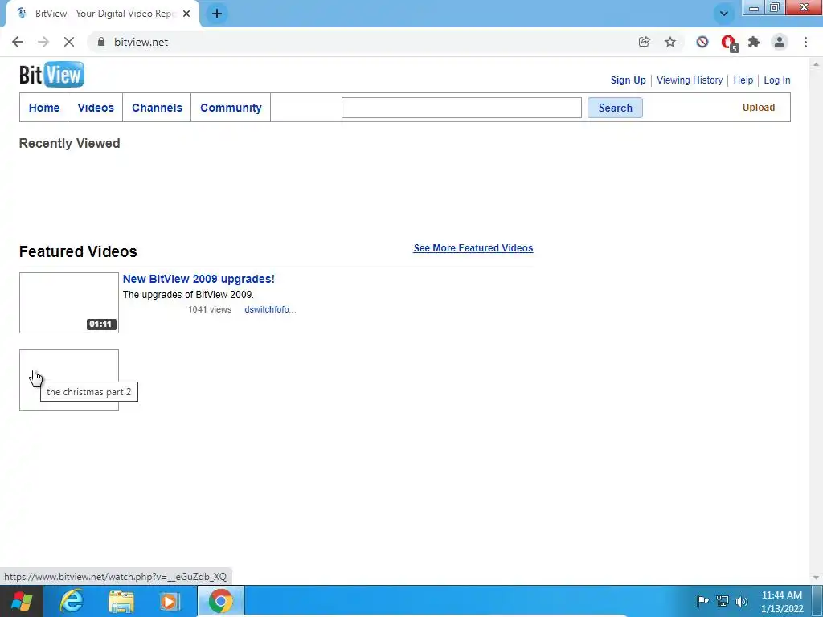Click the page scrollbar up arrow

817,64
